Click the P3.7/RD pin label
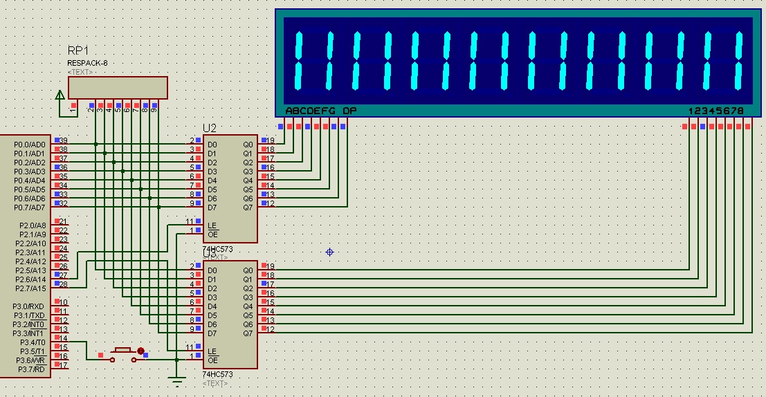The image size is (766, 397). (32, 369)
